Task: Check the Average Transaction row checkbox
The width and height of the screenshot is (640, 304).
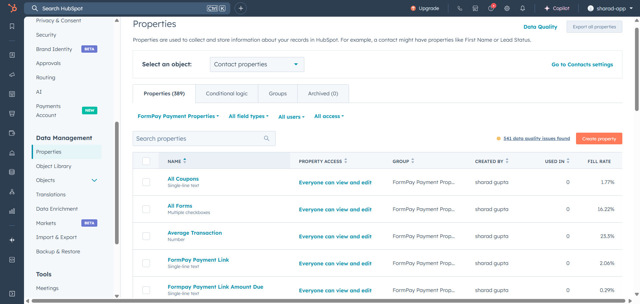Action: pyautogui.click(x=146, y=236)
